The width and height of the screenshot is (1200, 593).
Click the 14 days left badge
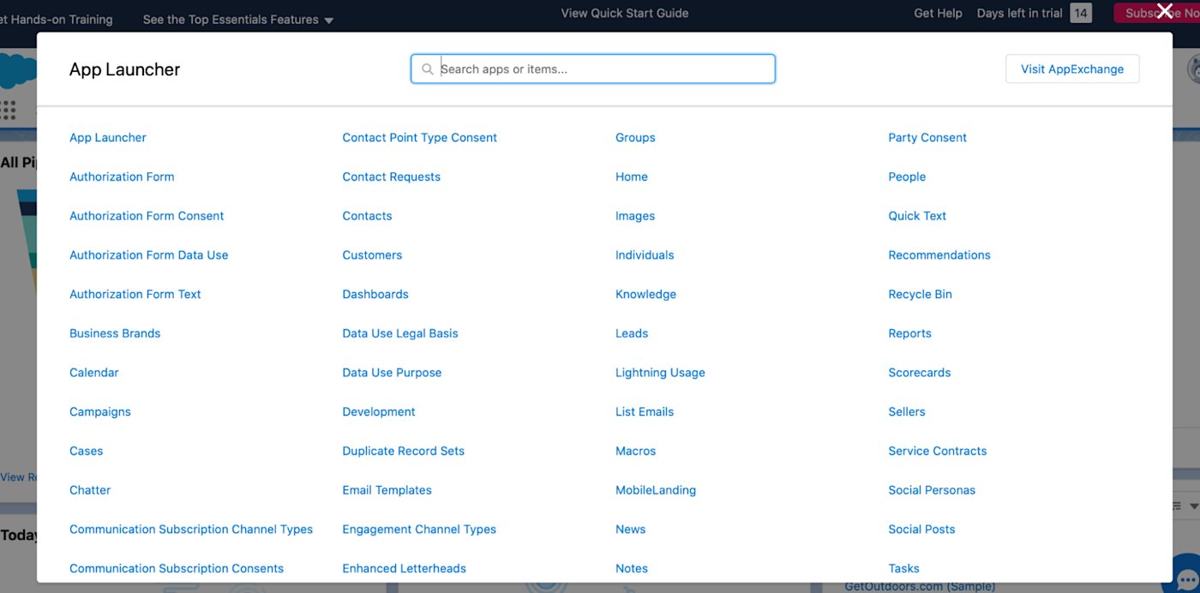[x=1081, y=13]
